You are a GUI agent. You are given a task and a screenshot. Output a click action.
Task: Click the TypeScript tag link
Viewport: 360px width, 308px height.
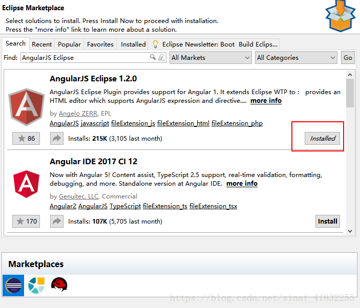click(125, 206)
